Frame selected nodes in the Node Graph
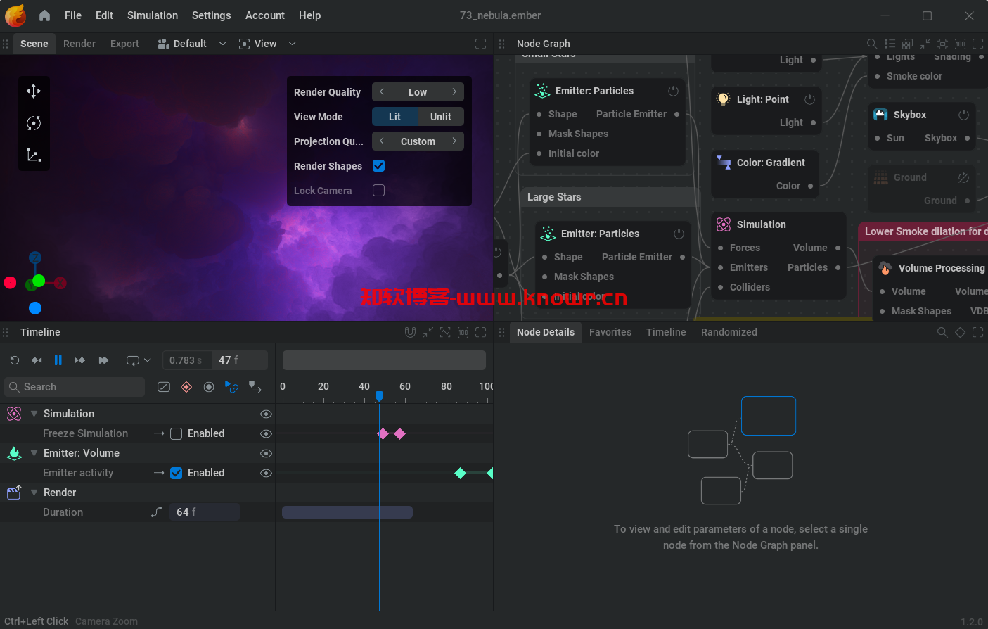988x629 pixels. [942, 44]
